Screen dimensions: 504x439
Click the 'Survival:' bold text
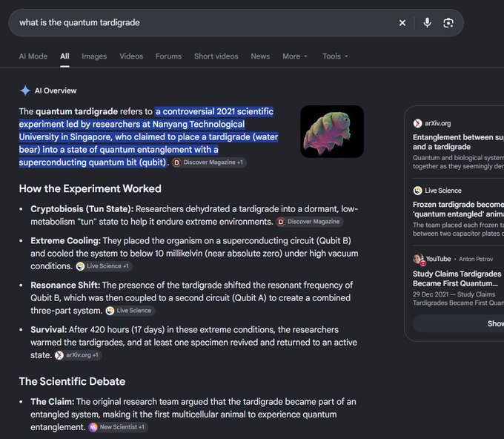48,330
